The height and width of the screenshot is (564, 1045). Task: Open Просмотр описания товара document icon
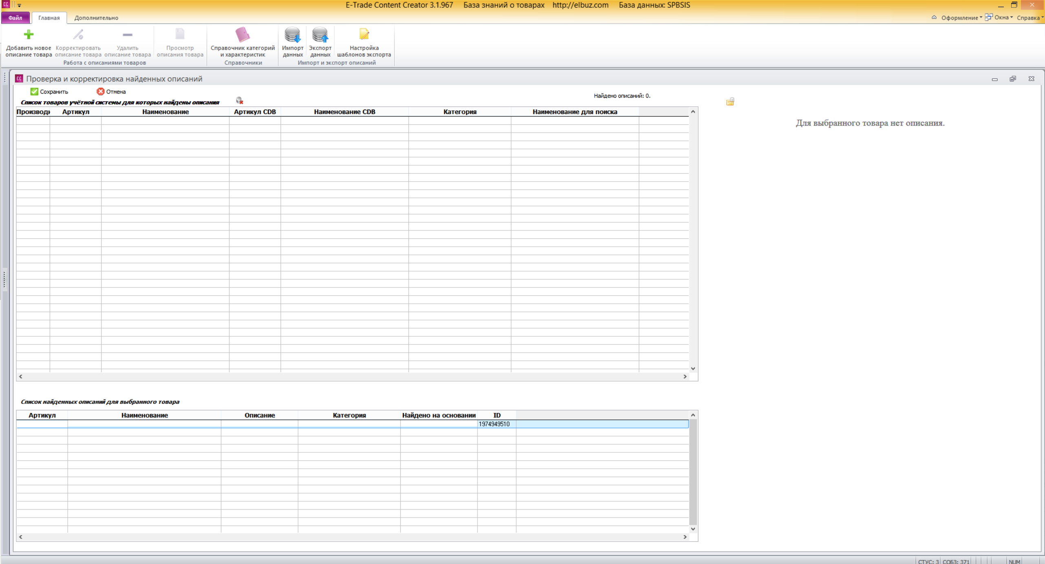[x=180, y=35]
